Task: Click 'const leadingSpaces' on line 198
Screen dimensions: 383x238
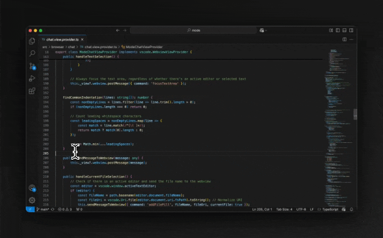Action: 88,121
